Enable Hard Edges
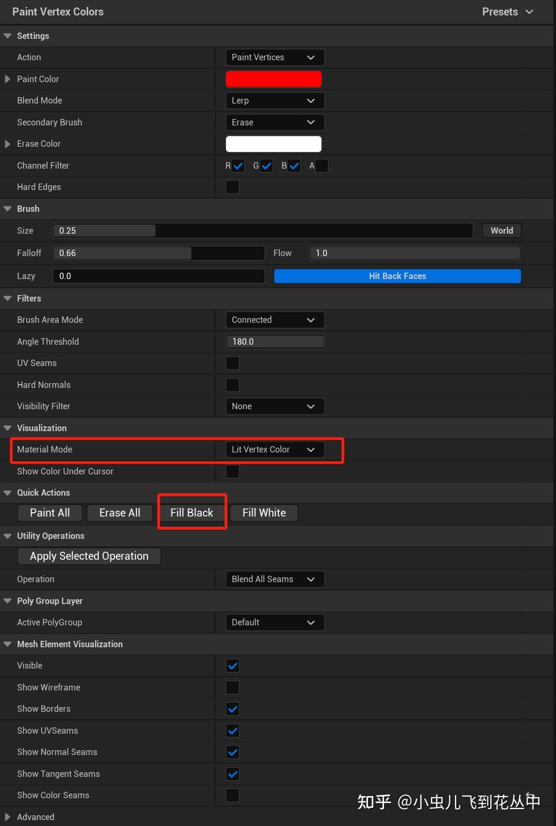Viewport: 556px width, 826px height. tap(232, 187)
